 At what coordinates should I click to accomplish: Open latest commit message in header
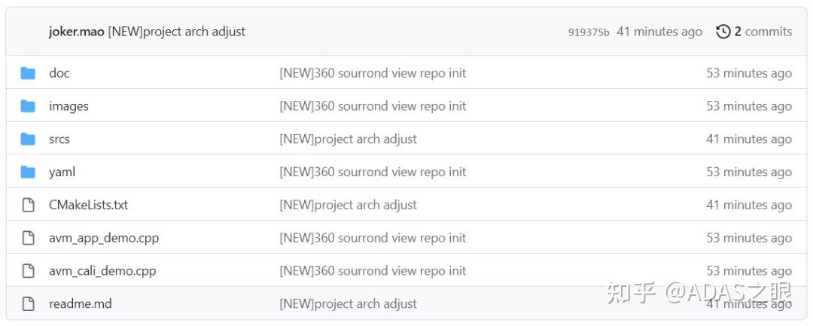(177, 32)
